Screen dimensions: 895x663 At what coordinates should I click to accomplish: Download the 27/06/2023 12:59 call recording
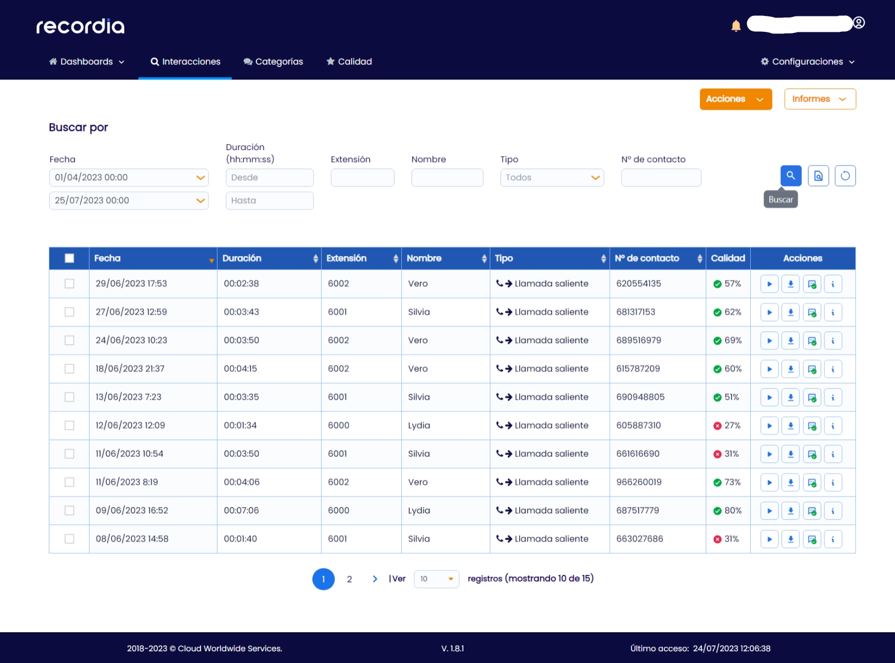pyautogui.click(x=791, y=312)
